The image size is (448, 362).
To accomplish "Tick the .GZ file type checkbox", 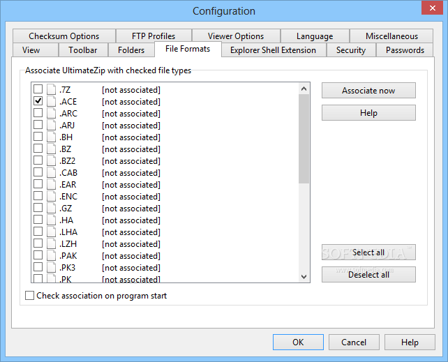I will click(38, 208).
